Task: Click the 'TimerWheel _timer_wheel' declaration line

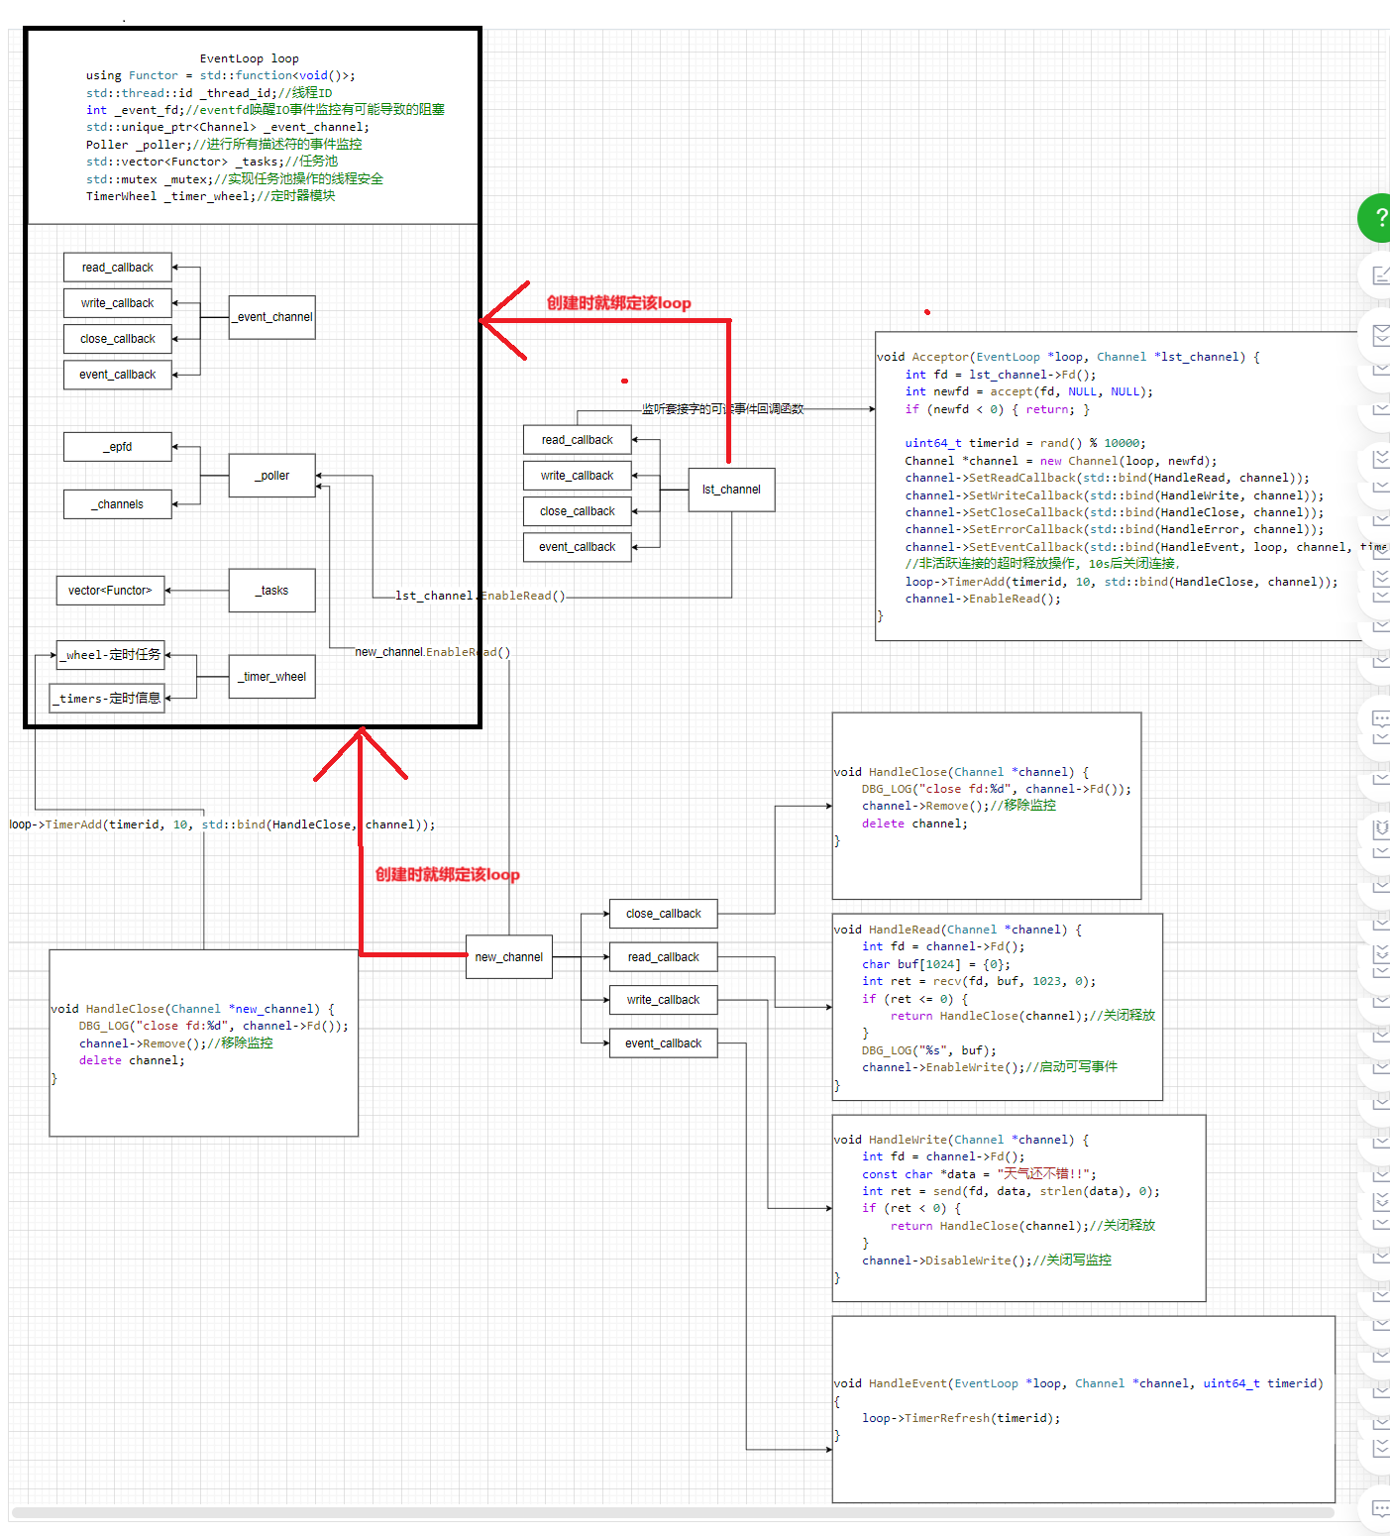Action: tap(211, 196)
